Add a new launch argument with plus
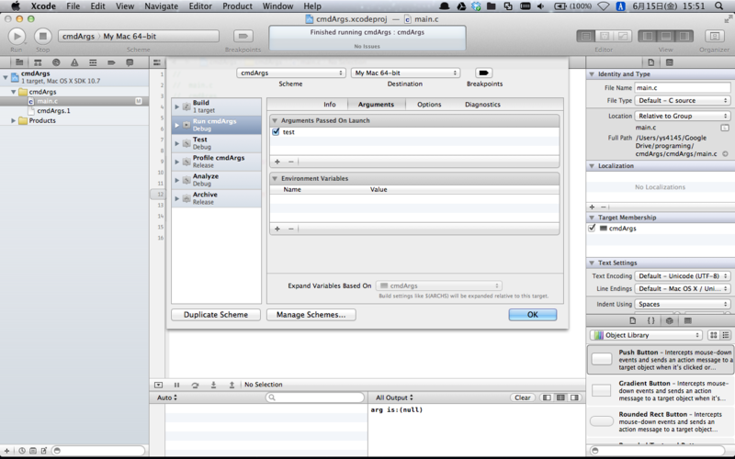Viewport: 735px width, 459px height. pyautogui.click(x=277, y=162)
